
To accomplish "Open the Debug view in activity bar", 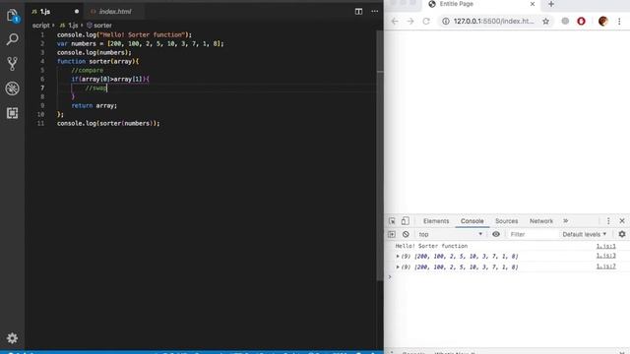I will 13,88.
